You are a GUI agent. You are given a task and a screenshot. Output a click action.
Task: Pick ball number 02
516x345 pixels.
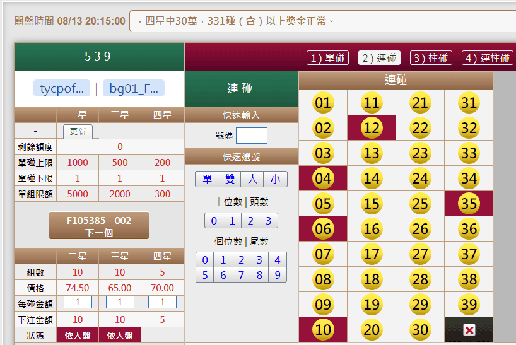pos(323,128)
